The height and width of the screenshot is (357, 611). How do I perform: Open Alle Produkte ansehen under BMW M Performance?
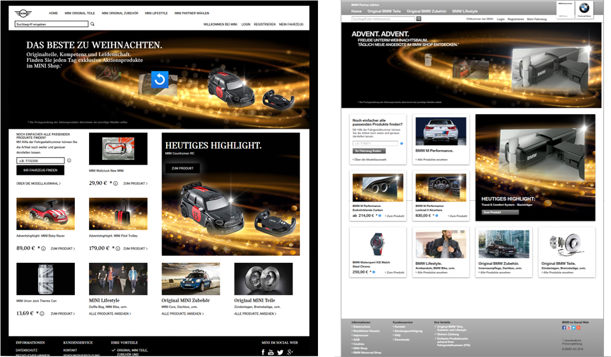pos(431,159)
